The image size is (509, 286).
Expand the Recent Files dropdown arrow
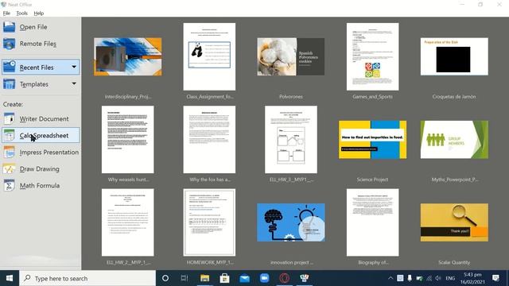click(x=74, y=67)
